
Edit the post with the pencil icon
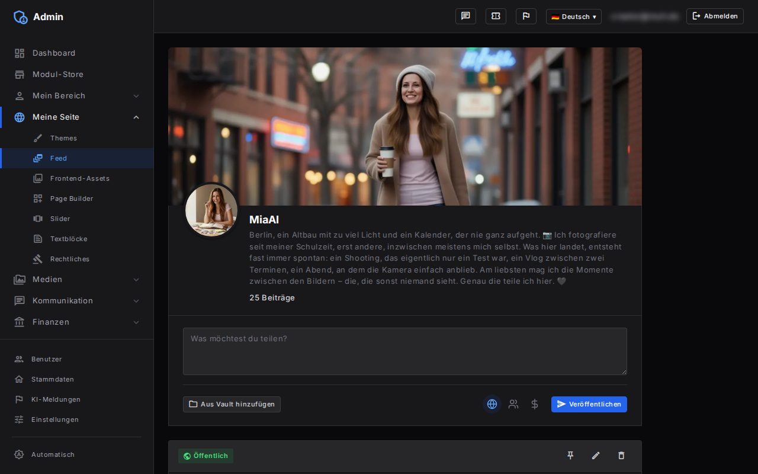coord(596,455)
